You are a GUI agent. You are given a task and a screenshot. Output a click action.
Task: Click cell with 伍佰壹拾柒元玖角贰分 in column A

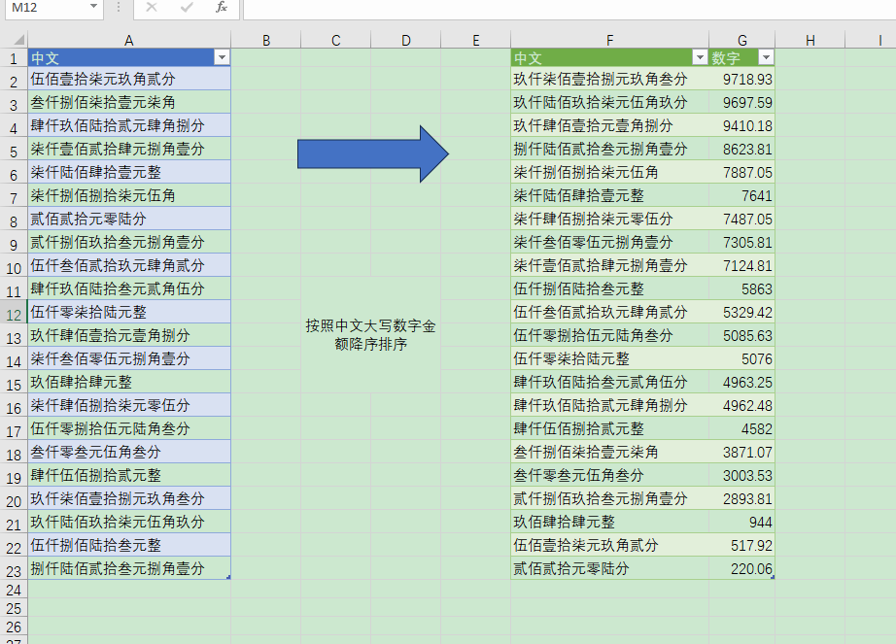point(129,79)
